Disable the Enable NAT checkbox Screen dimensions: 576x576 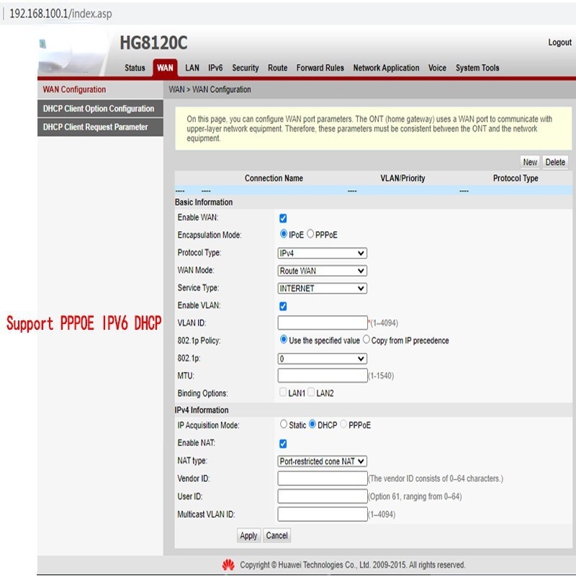283,444
